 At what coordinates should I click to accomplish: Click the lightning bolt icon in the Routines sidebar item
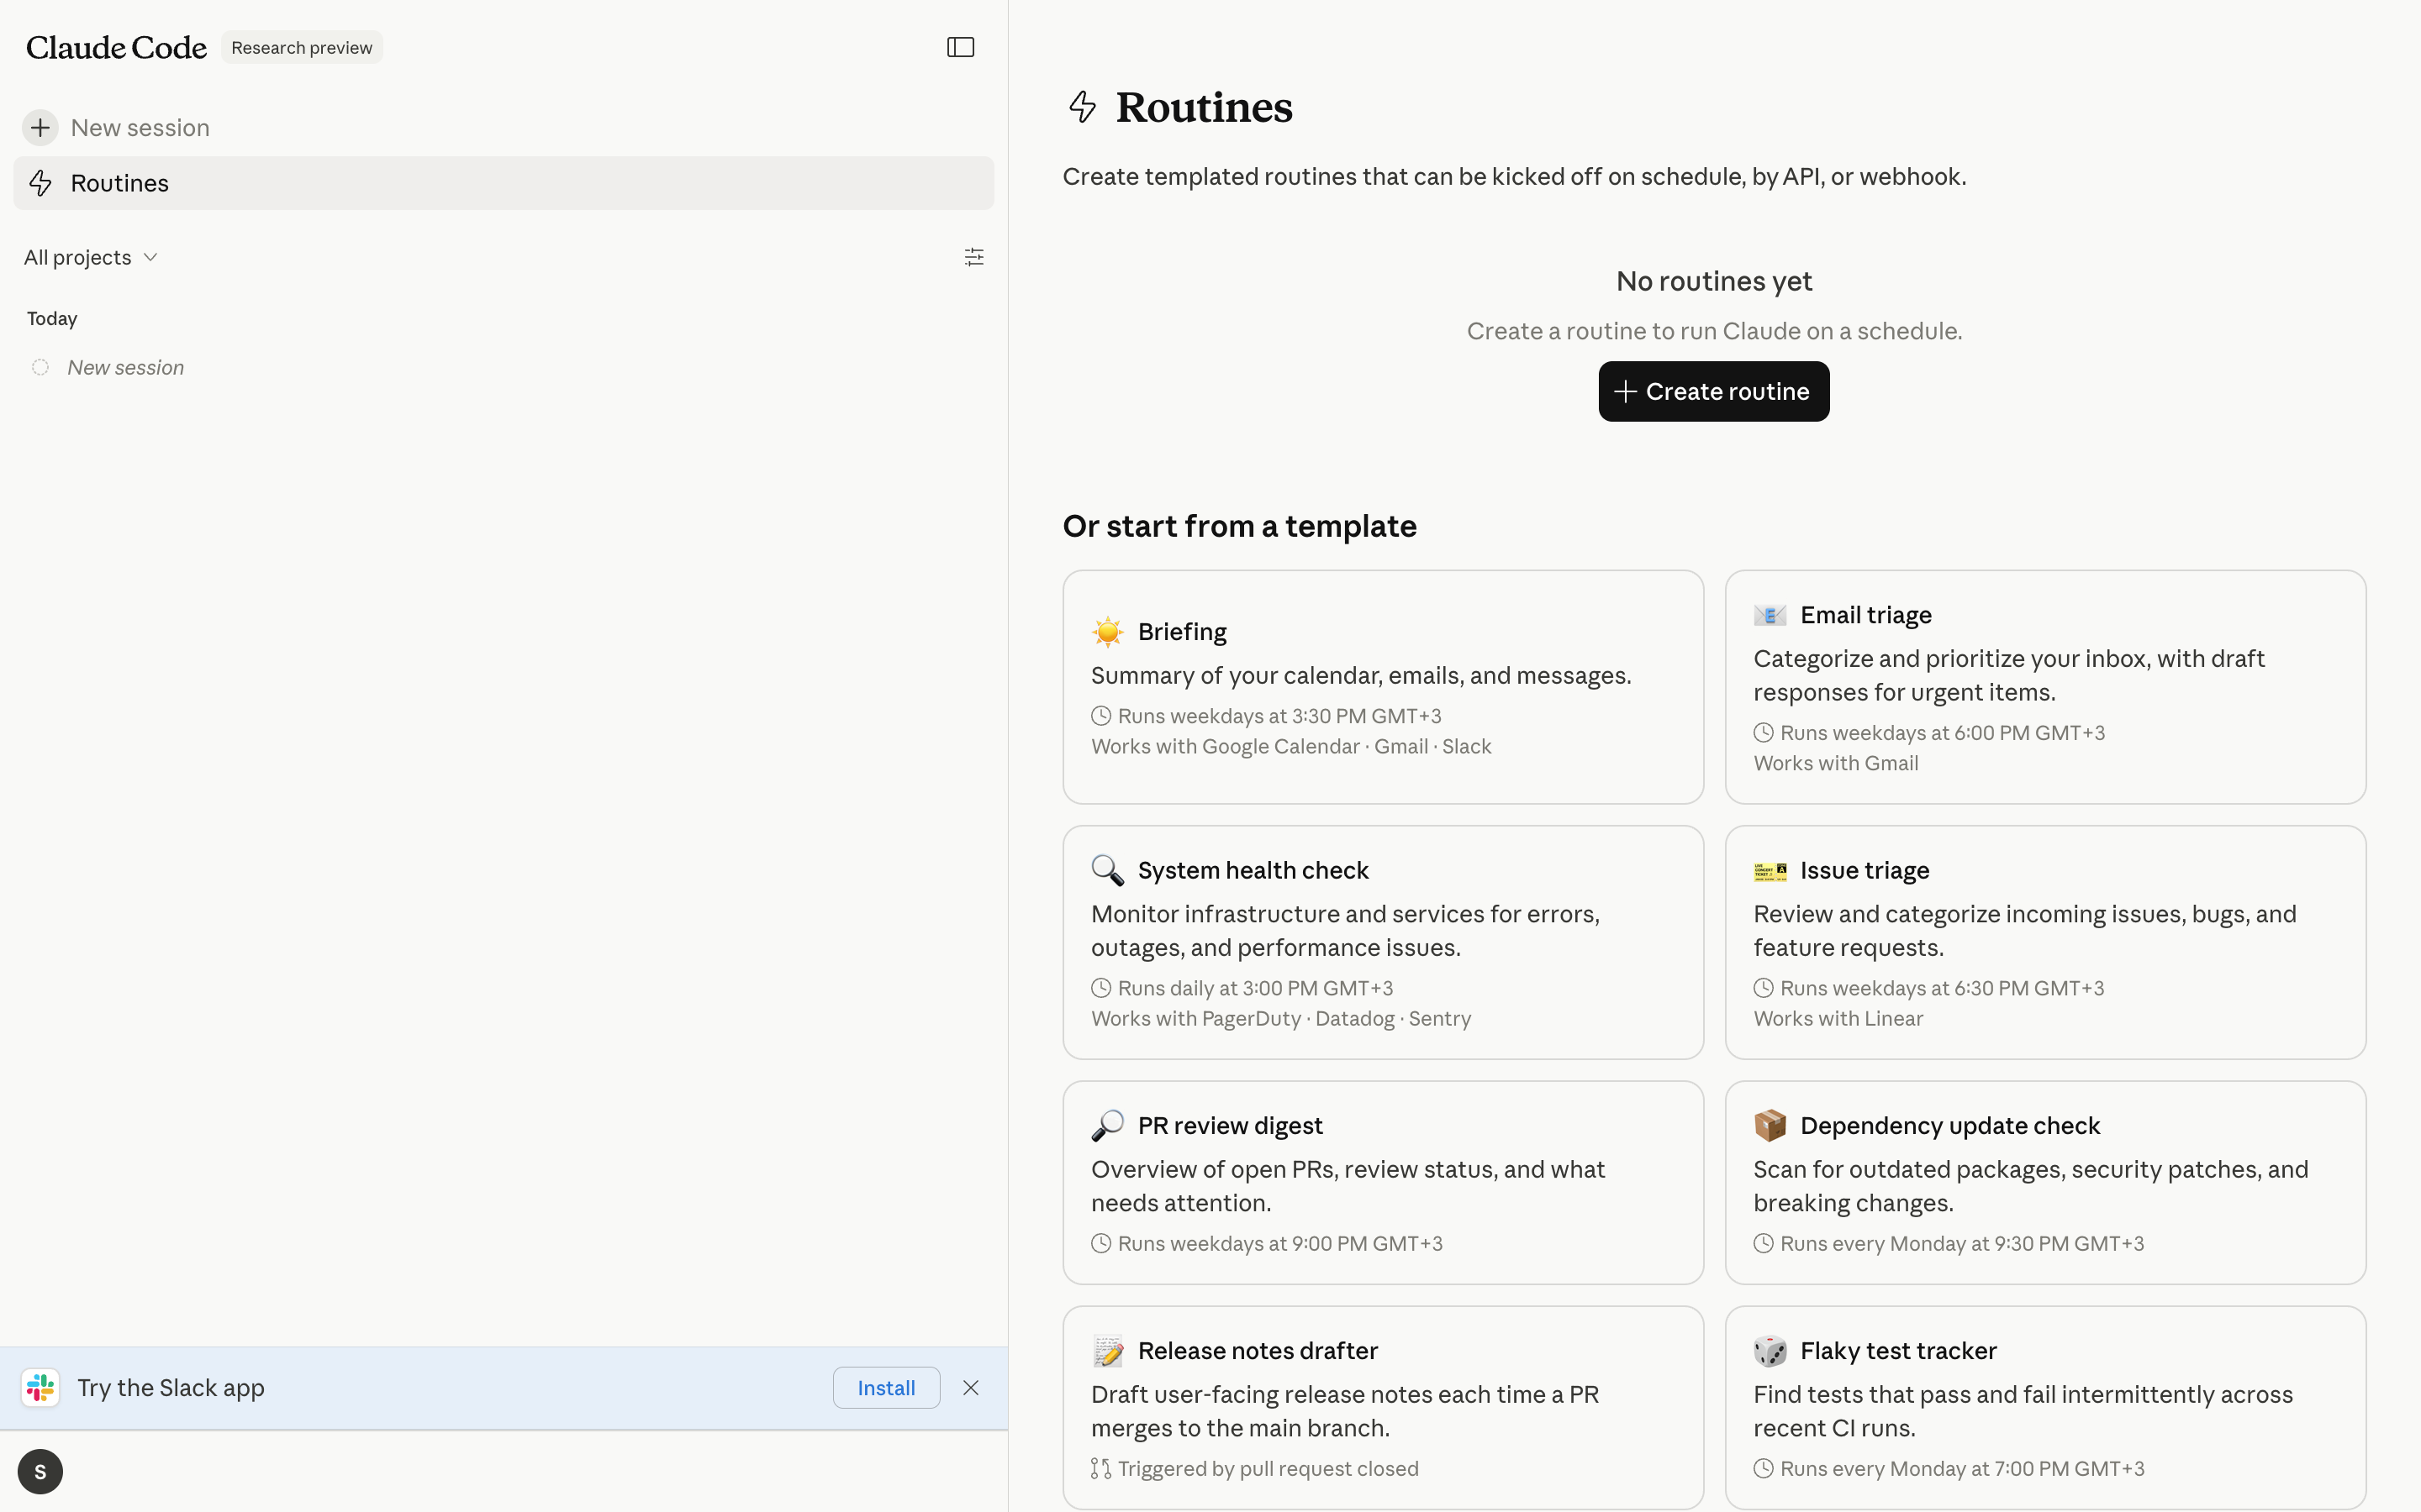click(40, 183)
